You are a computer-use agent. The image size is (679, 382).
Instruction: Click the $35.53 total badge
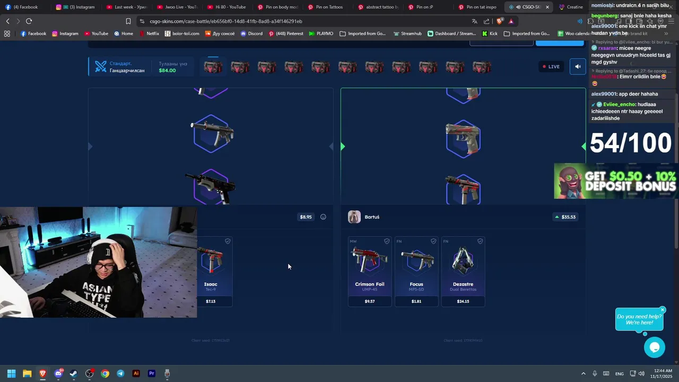(565, 217)
